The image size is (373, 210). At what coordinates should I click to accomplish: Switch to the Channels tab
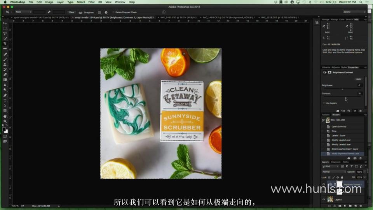(336, 162)
